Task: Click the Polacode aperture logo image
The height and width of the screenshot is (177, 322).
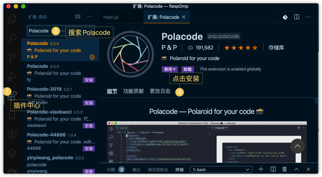Action: coord(131,54)
